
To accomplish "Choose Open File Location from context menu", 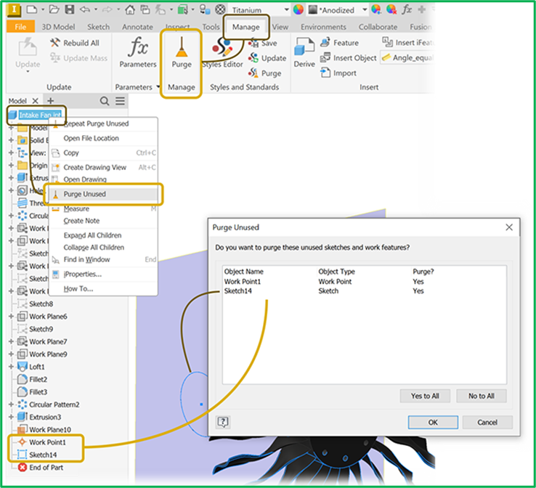I will click(104, 138).
